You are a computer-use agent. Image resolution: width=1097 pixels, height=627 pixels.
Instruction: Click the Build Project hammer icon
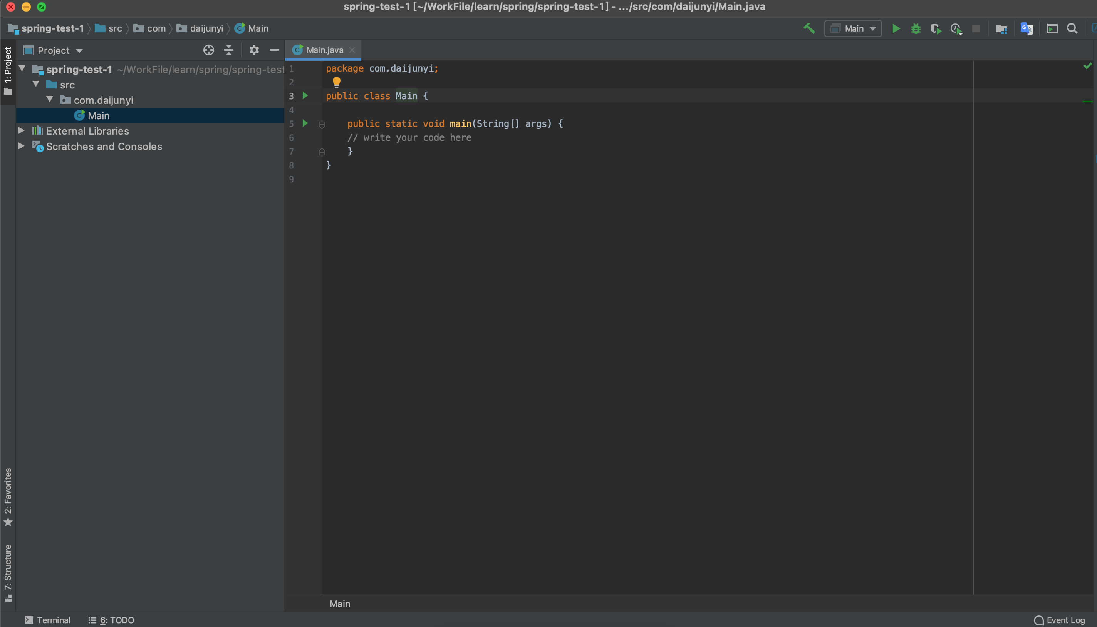click(809, 28)
